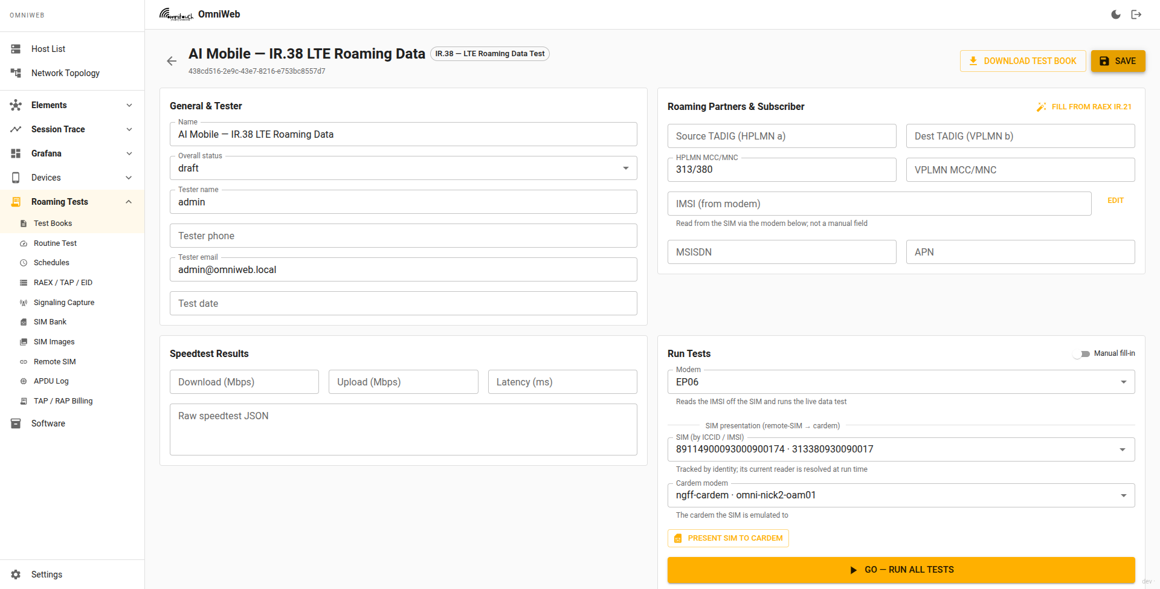The image size is (1160, 589).
Task: Click the Host List server icon
Action: (16, 49)
